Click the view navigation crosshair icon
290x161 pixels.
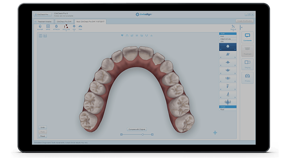point(215,132)
